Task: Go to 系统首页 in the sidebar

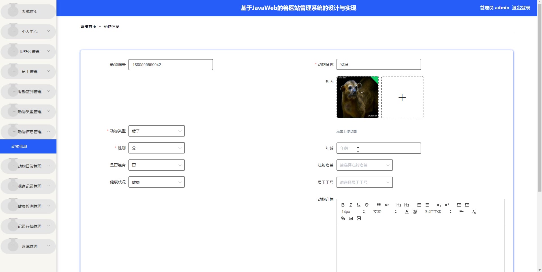Action: click(x=28, y=12)
